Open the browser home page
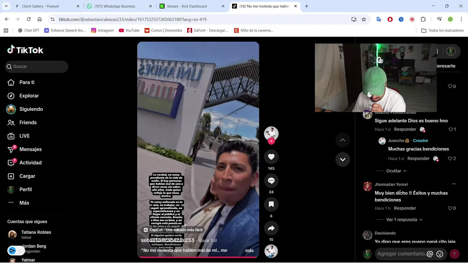The height and width of the screenshot is (263, 468). [39, 19]
